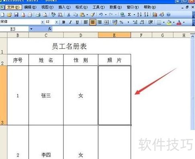Toggle italic formatting
This screenshot has width=195, height=159.
click(70, 22)
